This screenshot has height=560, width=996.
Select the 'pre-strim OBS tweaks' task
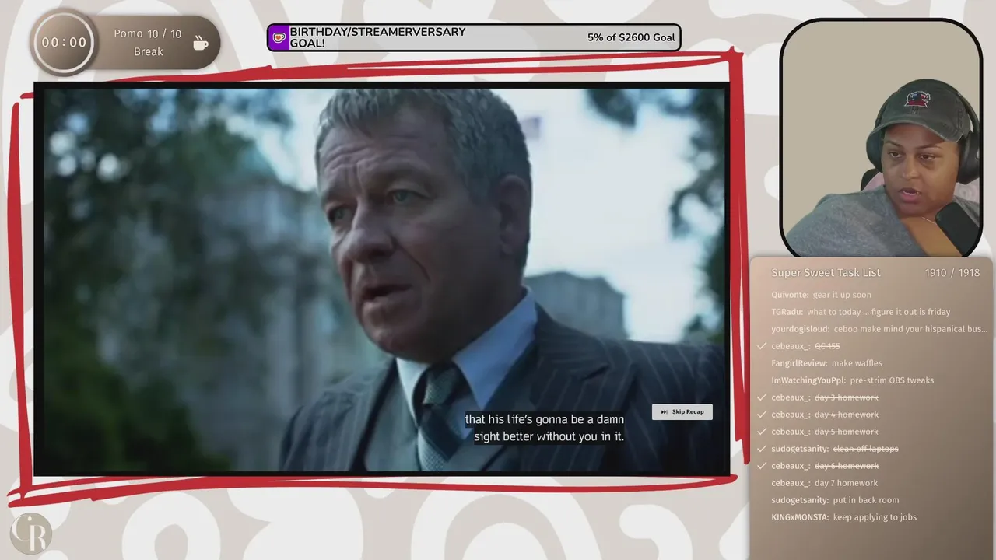[892, 380]
